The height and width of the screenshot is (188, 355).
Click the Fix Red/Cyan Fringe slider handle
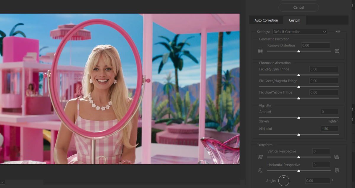(x=299, y=75)
